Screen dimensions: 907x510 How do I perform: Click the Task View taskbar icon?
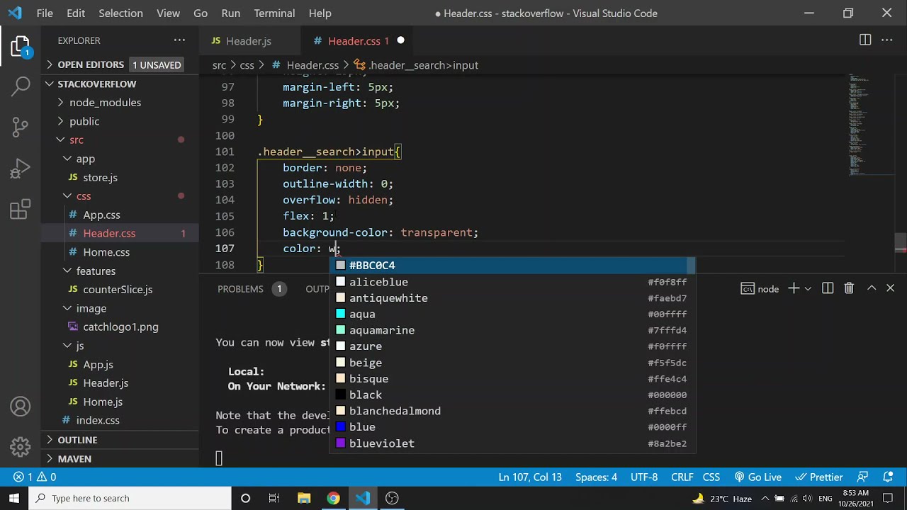click(x=274, y=498)
